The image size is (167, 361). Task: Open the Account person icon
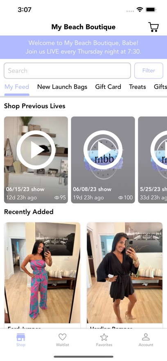click(146, 337)
